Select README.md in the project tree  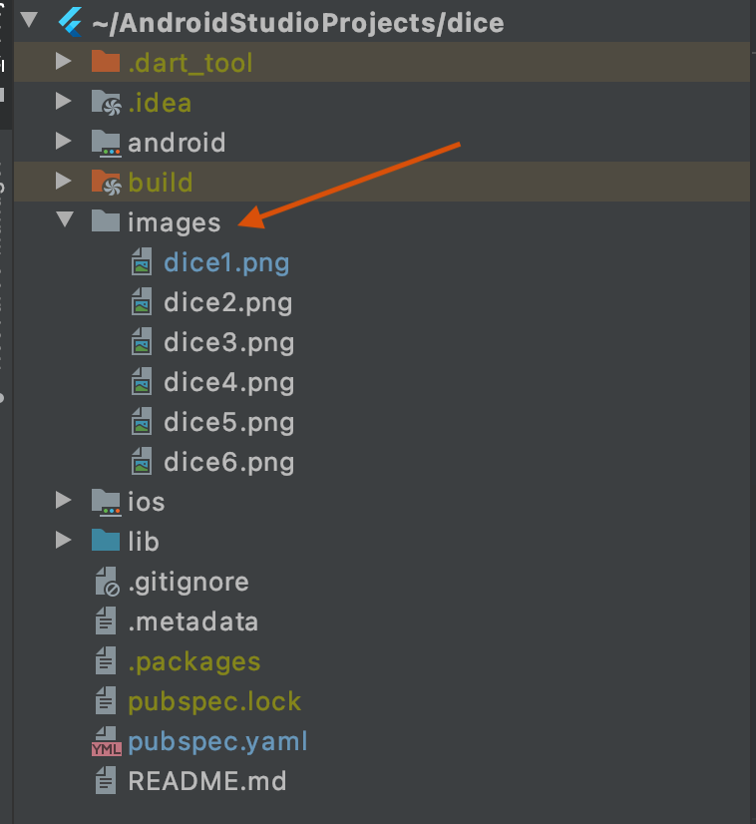pos(206,781)
